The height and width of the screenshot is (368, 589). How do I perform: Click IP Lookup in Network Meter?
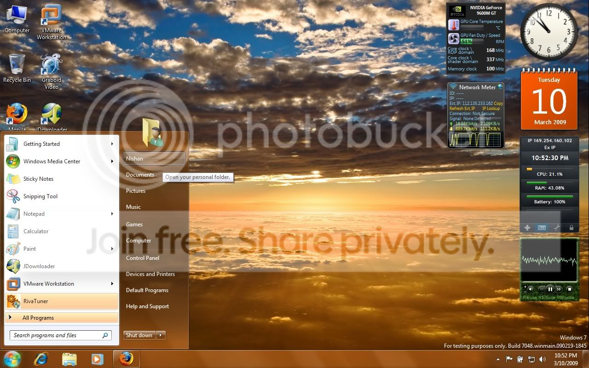491,109
